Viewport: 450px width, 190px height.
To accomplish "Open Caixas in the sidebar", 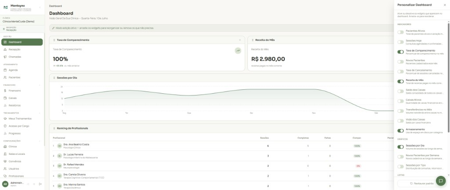I will click(x=22, y=98).
